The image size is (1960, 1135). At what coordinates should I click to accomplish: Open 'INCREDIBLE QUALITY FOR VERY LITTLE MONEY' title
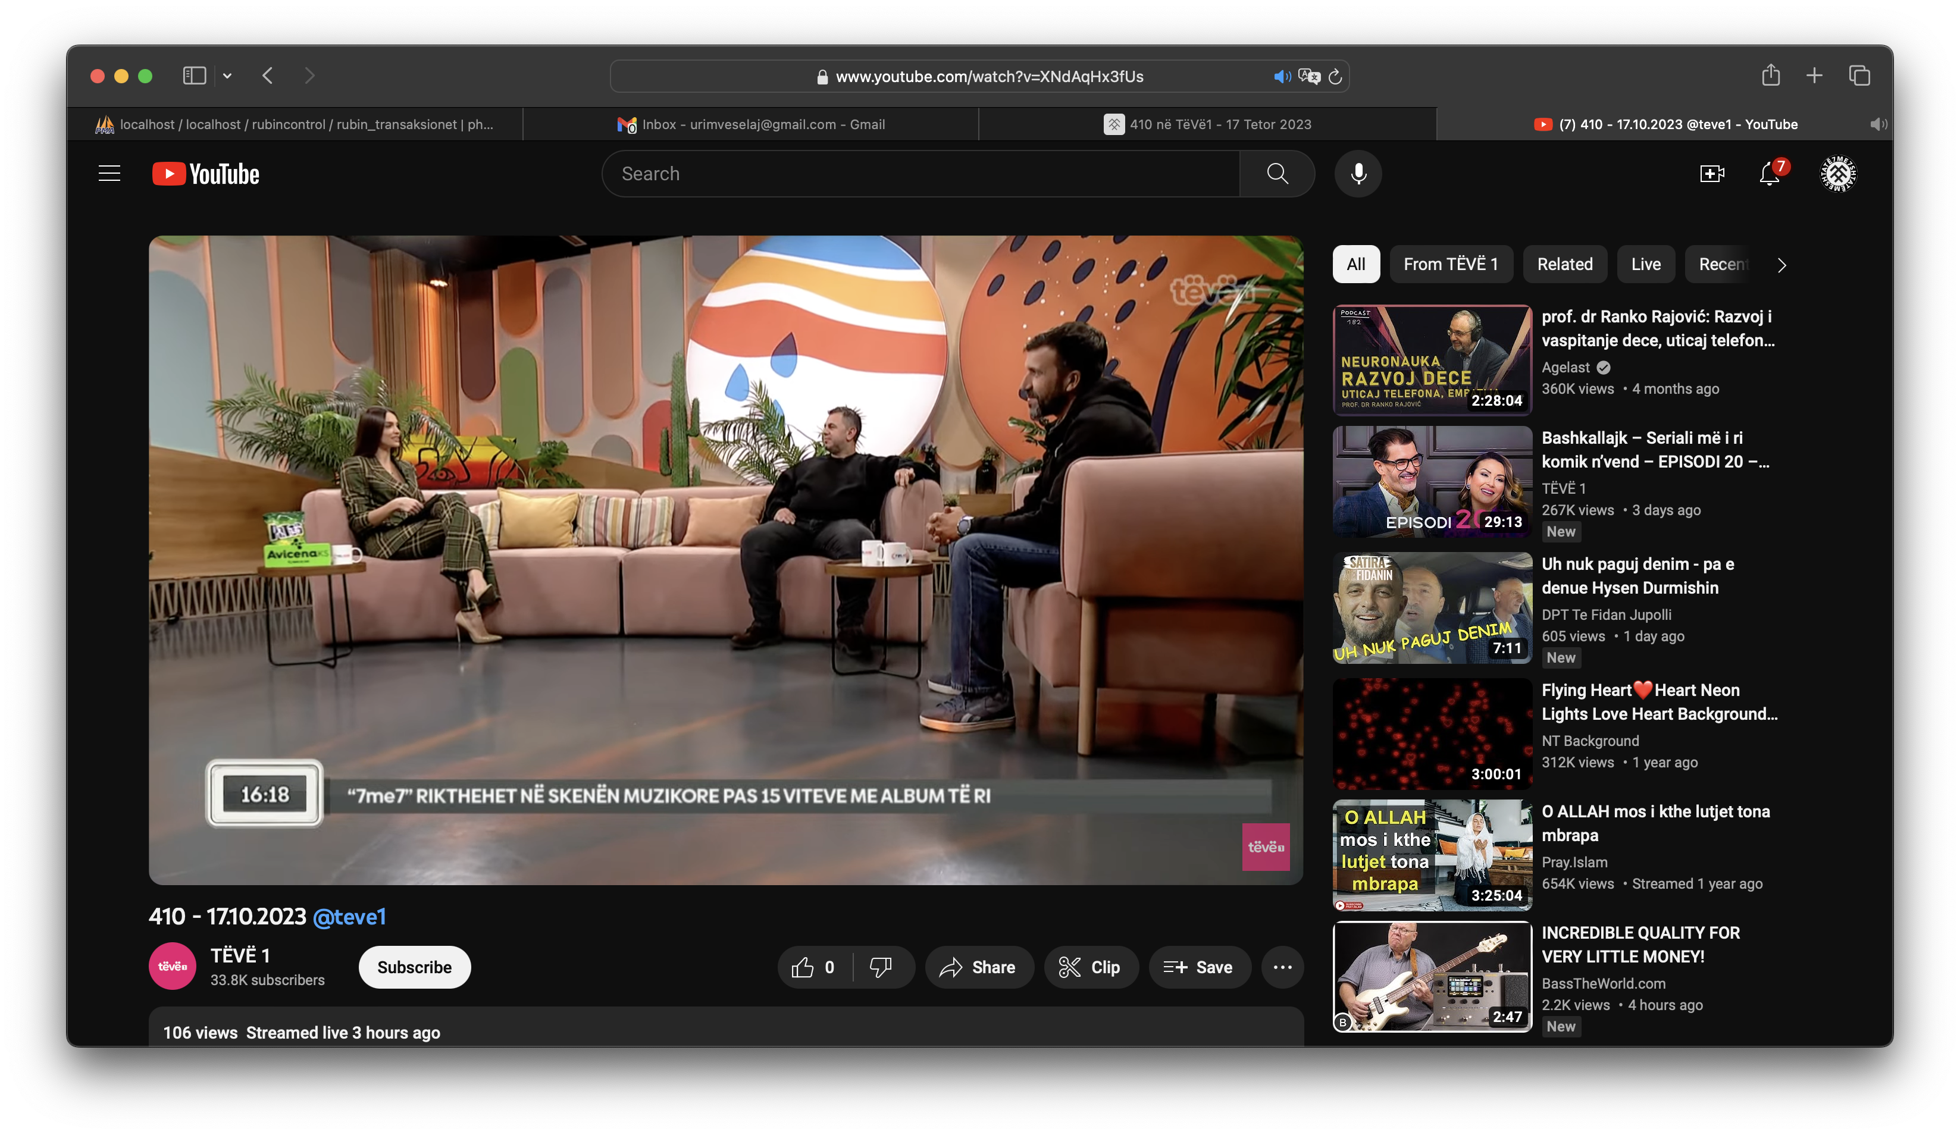[x=1641, y=945]
